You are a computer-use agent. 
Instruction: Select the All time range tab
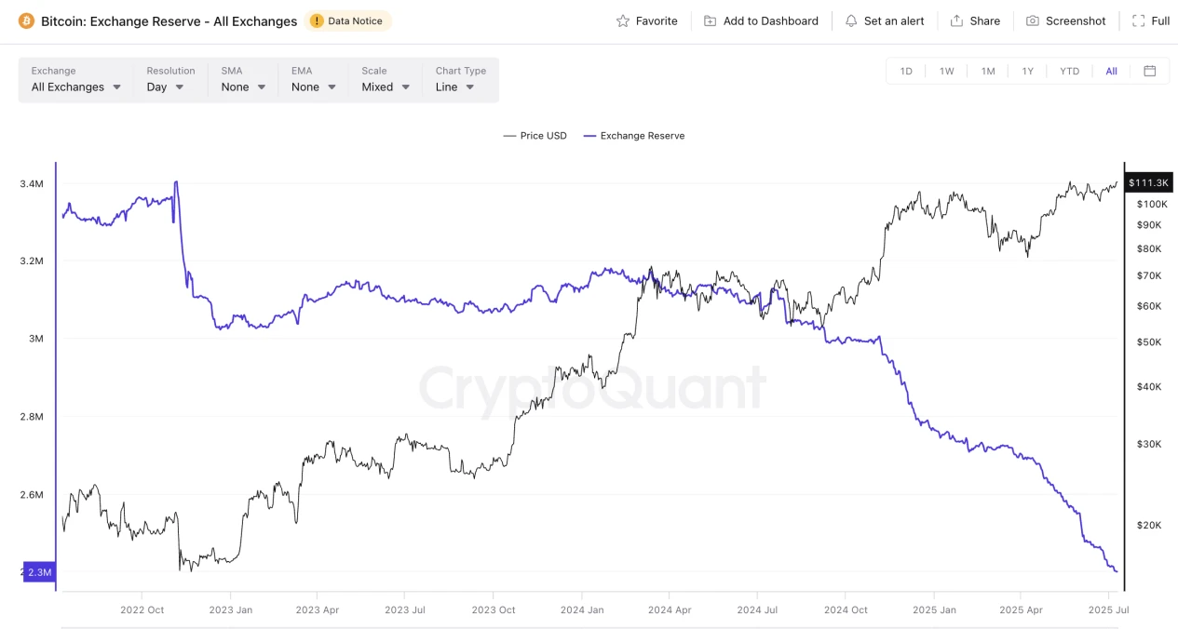point(1111,71)
